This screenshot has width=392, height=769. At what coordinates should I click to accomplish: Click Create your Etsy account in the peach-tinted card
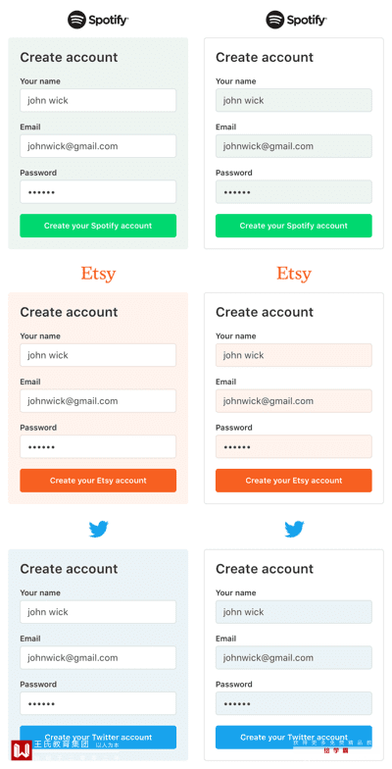coord(98,481)
